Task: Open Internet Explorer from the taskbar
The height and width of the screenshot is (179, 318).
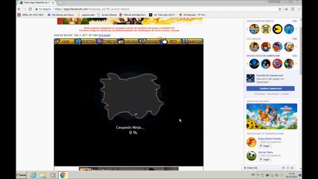Action: [33, 175]
